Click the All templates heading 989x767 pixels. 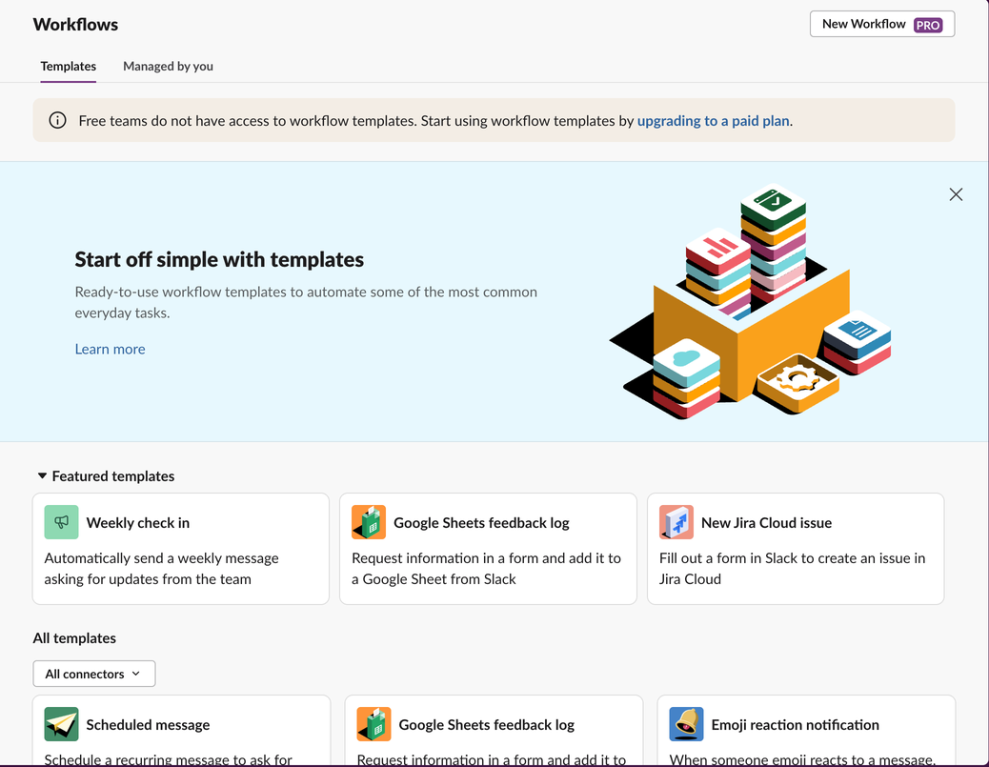[74, 637]
